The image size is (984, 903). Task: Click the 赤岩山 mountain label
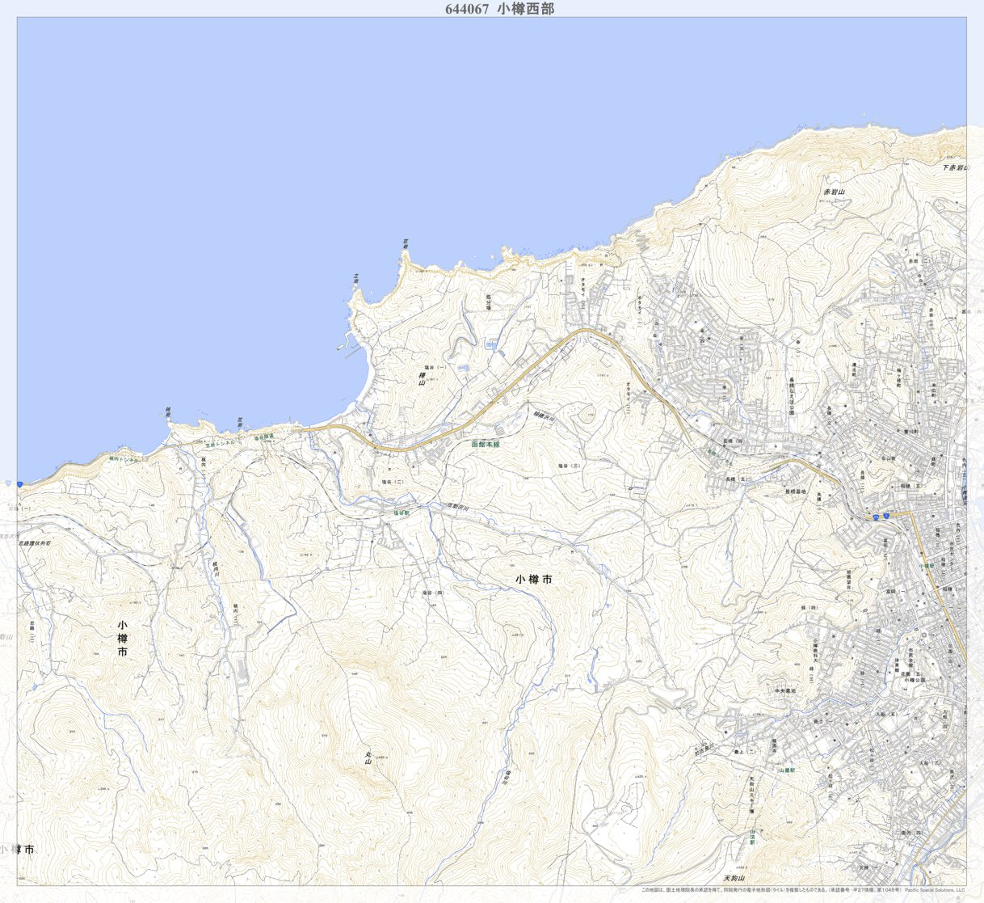(833, 192)
